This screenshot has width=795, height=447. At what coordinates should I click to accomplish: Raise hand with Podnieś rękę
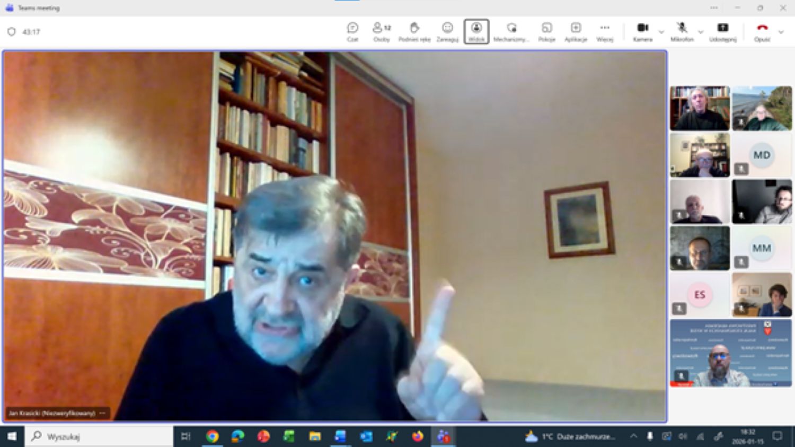[414, 31]
